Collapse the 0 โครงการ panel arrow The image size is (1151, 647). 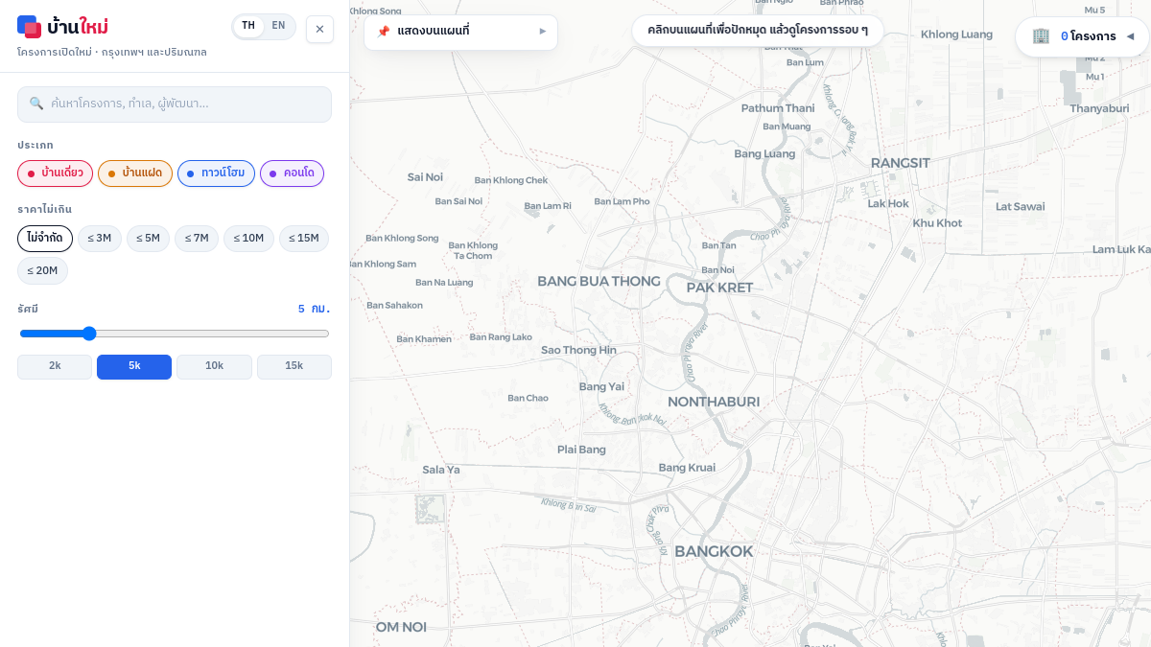click(1130, 36)
